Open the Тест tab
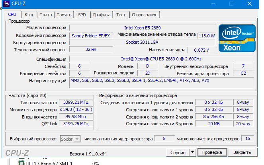Viewport: 264px width, 165px height. pos(121,15)
